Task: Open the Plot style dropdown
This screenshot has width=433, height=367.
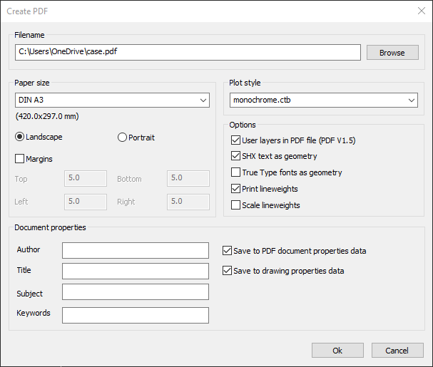Action: click(323, 100)
